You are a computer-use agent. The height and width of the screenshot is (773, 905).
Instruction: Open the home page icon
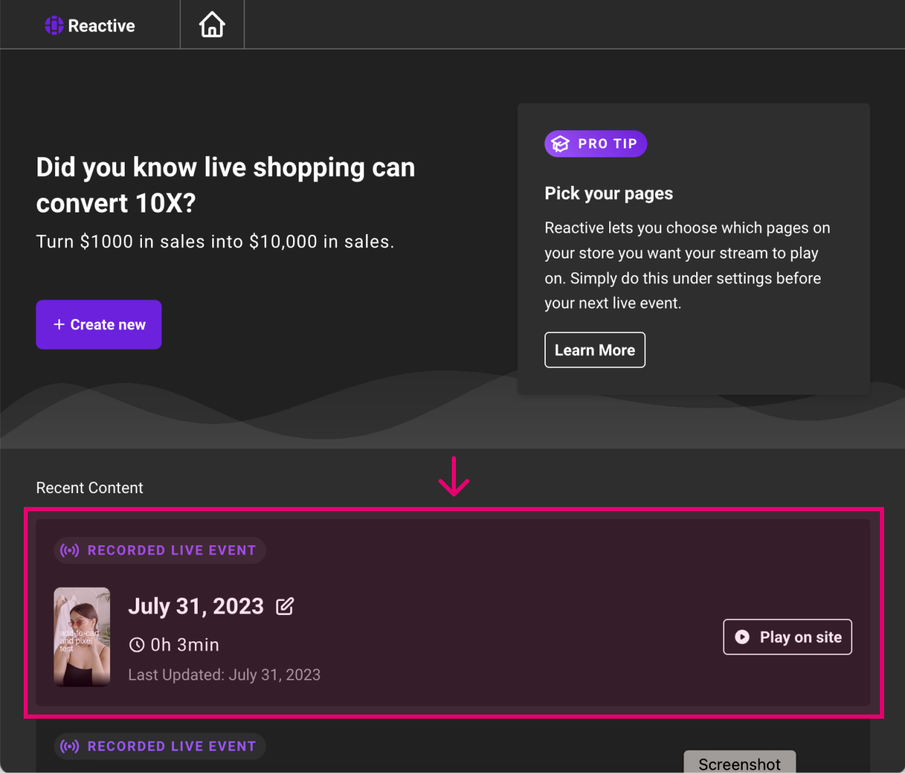click(x=212, y=25)
